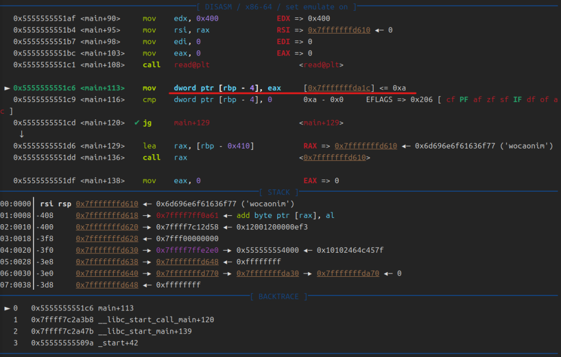
Task: Click the read@plt call target in red
Action: [191, 65]
